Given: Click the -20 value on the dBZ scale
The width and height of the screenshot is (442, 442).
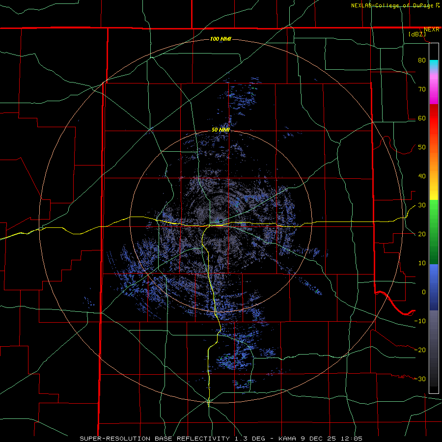Looking at the screenshot, I should point(420,350).
